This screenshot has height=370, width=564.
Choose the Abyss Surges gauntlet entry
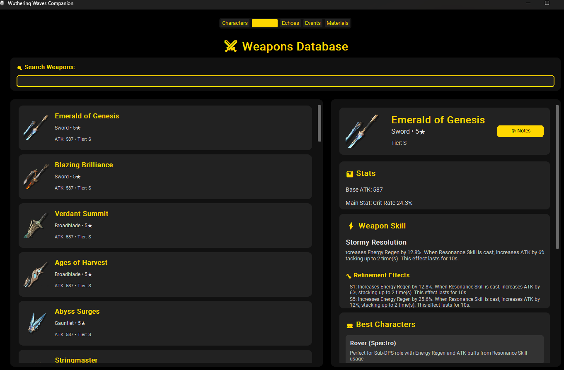tap(165, 323)
